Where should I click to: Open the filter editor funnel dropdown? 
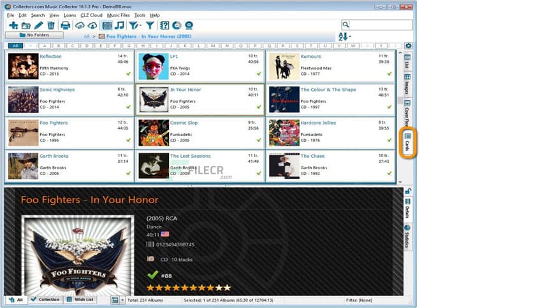pyautogui.click(x=135, y=25)
